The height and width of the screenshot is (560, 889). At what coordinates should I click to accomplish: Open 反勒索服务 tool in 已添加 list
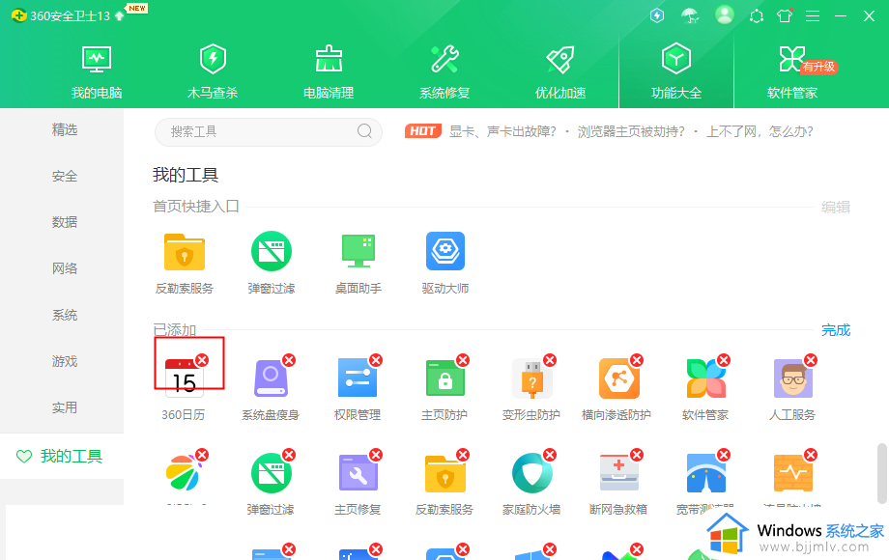tap(445, 473)
